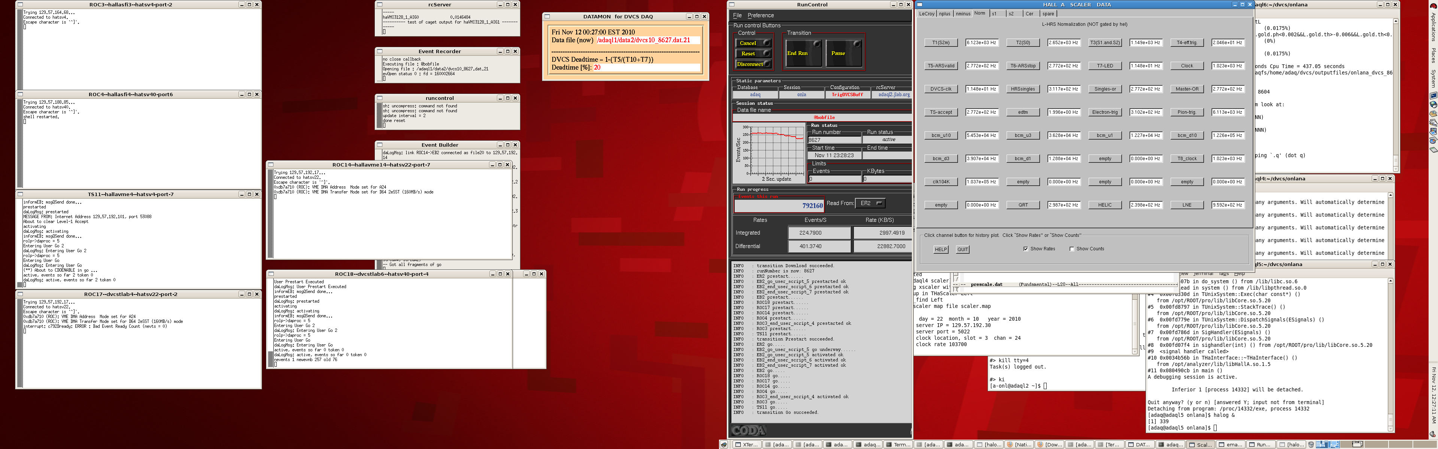This screenshot has width=1438, height=449.
Task: Click the Master-OR channel button
Action: [1187, 89]
